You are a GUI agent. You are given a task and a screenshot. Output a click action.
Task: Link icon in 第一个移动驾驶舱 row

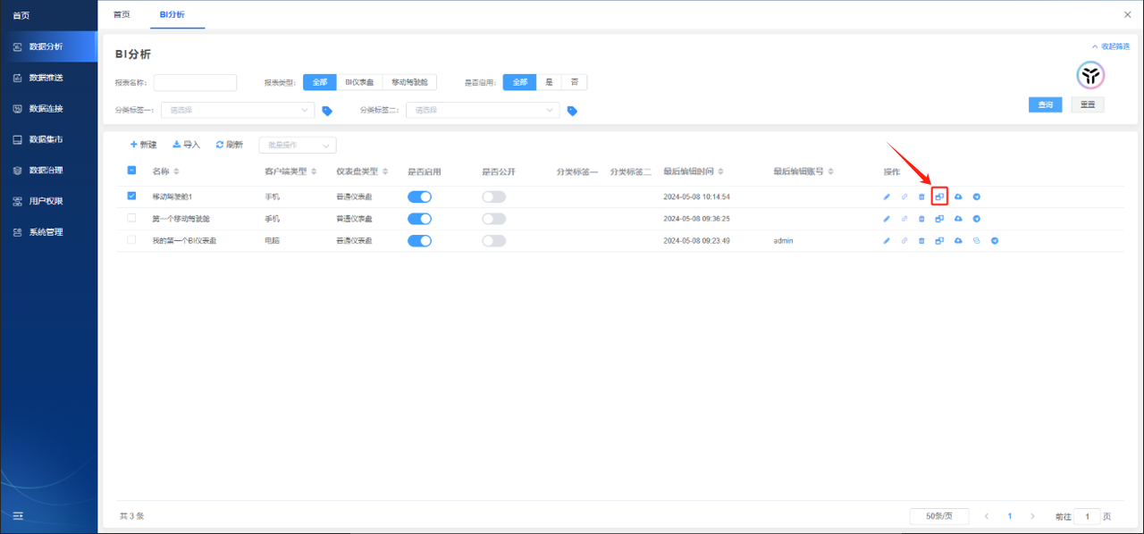pyautogui.click(x=904, y=219)
